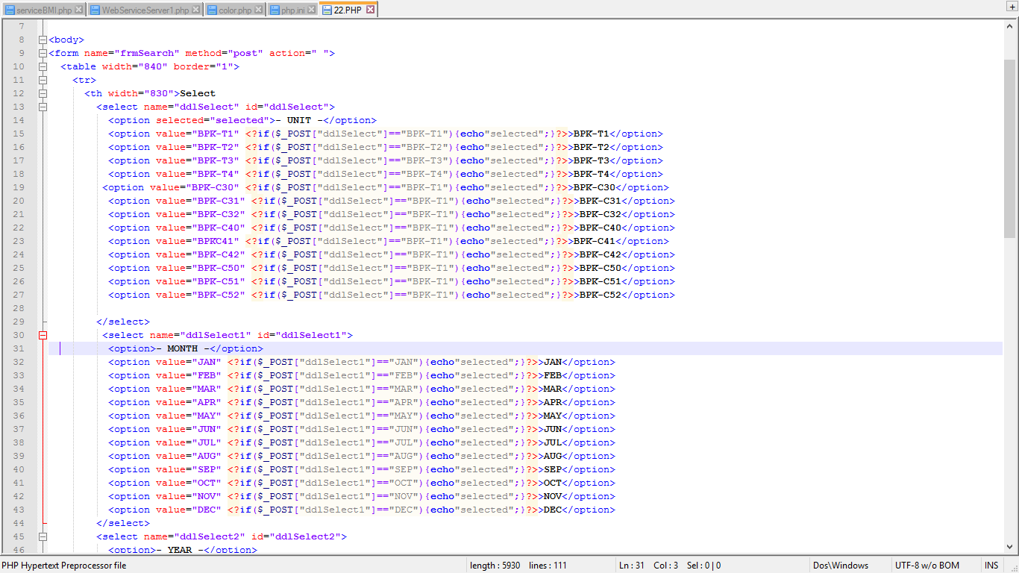Collapse the tr fold on line 11
Screen dimensions: 1019x573
tap(43, 80)
